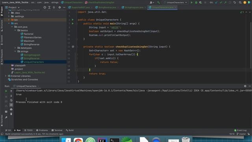Hide the Project panel with minus icon

pyautogui.click(x=64, y=7)
